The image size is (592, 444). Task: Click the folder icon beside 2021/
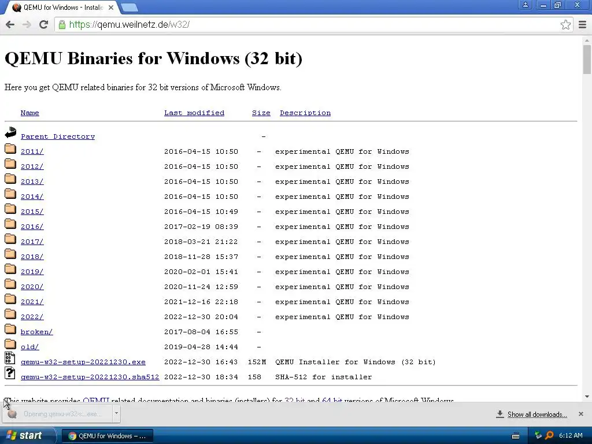(10, 299)
